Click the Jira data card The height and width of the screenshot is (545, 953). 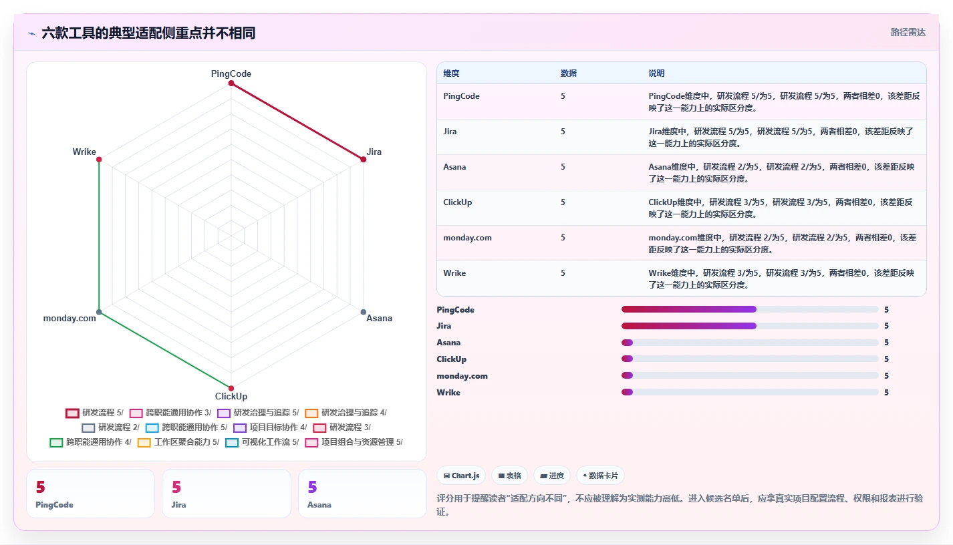tap(227, 494)
